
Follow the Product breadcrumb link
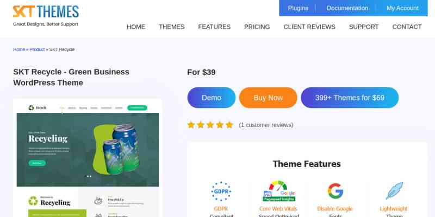pyautogui.click(x=37, y=49)
